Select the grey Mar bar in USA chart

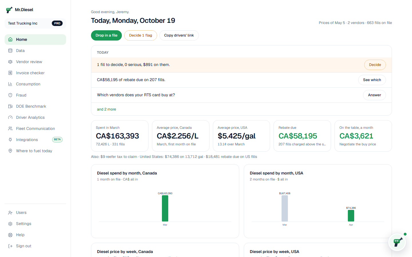point(285,208)
